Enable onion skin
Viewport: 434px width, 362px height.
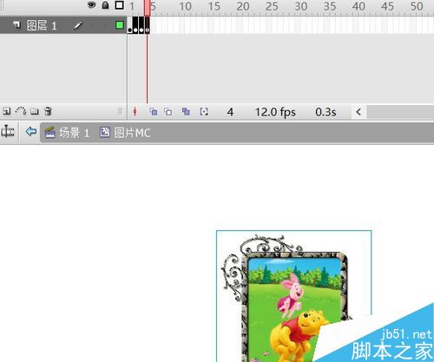154,112
